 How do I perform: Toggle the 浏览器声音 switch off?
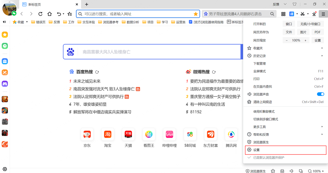320,94
